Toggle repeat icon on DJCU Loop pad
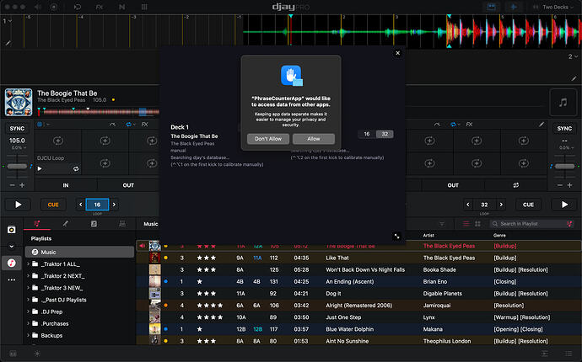The height and width of the screenshot is (362, 582). click(76, 168)
